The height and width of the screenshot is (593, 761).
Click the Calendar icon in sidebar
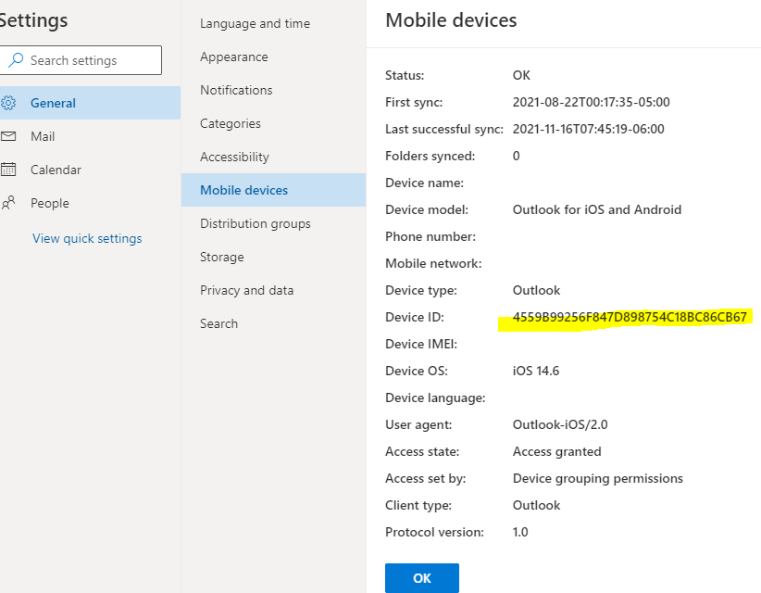click(8, 170)
